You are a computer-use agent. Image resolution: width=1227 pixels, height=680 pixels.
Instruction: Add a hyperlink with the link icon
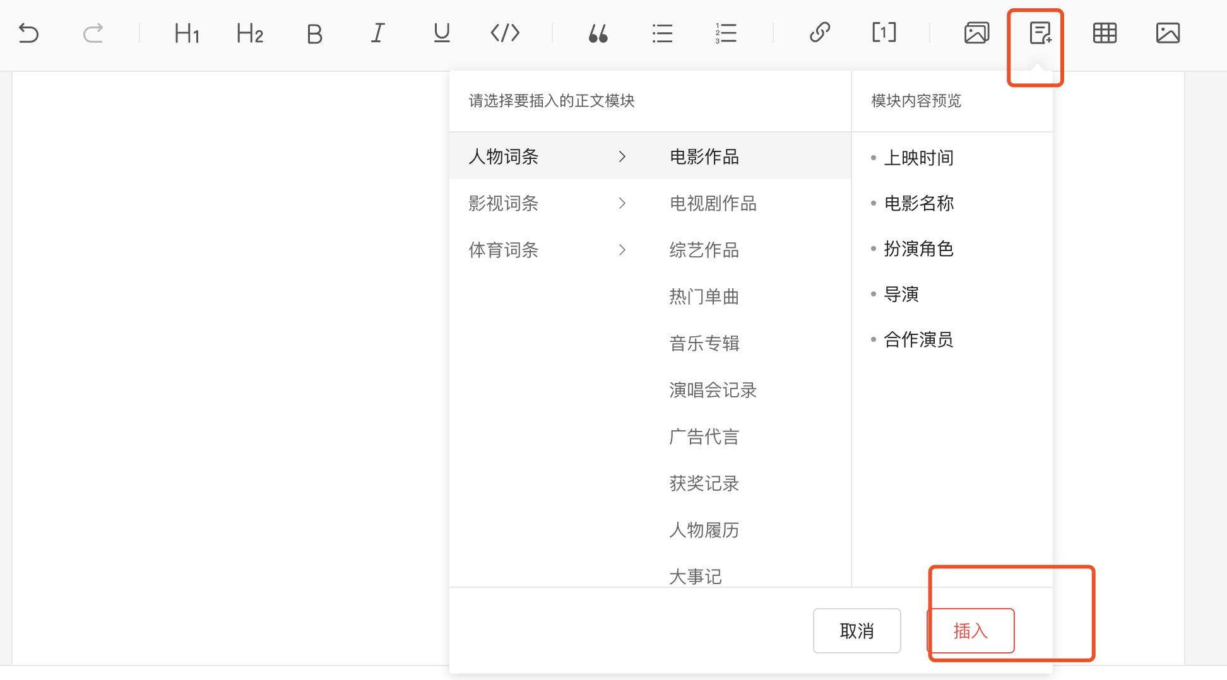pyautogui.click(x=820, y=33)
